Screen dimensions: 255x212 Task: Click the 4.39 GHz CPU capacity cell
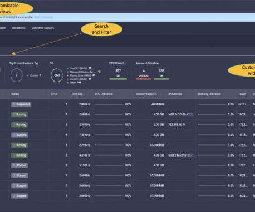point(85,155)
